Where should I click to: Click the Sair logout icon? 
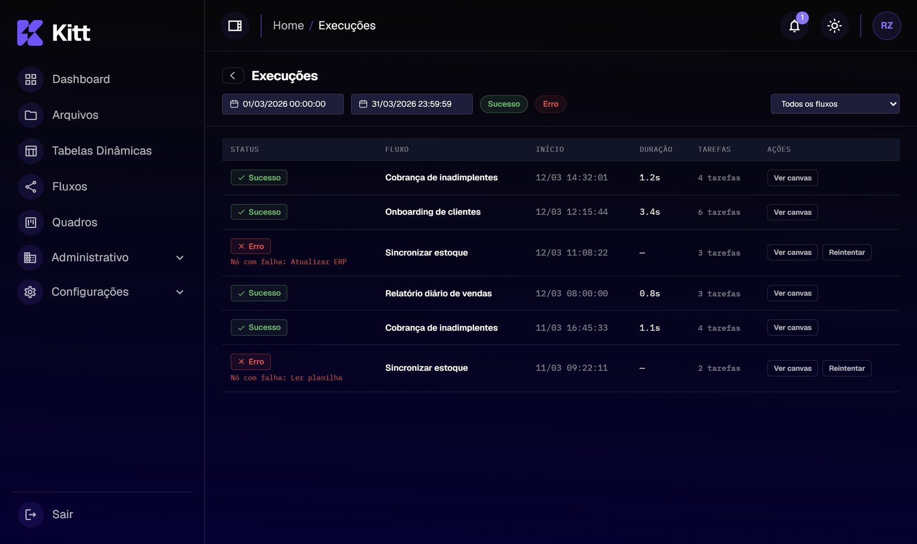31,514
